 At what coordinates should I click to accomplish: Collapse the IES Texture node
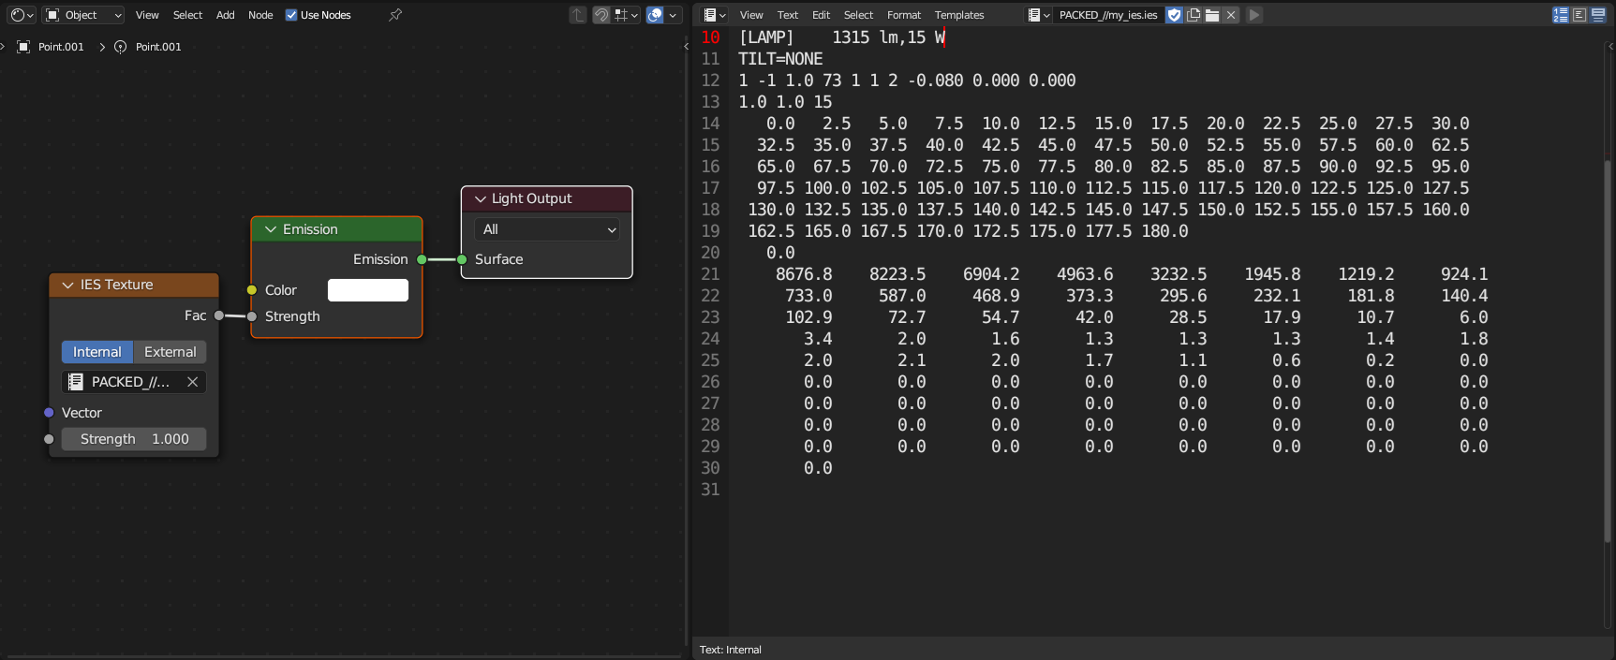[67, 285]
